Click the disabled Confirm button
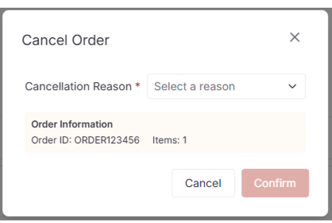332x223 pixels. [275, 183]
